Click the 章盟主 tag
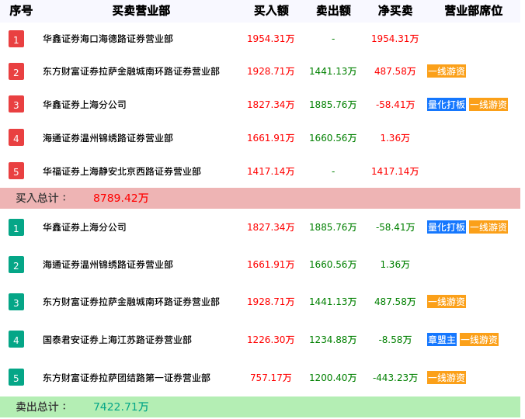Viewport: 525px width, 419px height. pyautogui.click(x=442, y=340)
